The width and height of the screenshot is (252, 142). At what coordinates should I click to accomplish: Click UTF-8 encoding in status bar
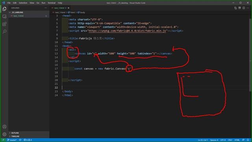point(223,140)
